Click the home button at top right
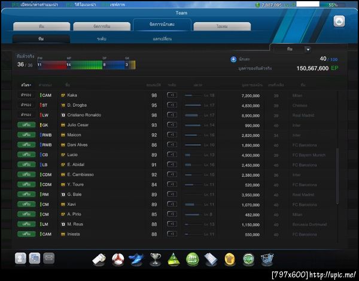Viewport: 359px width, 281px height. tap(339, 22)
